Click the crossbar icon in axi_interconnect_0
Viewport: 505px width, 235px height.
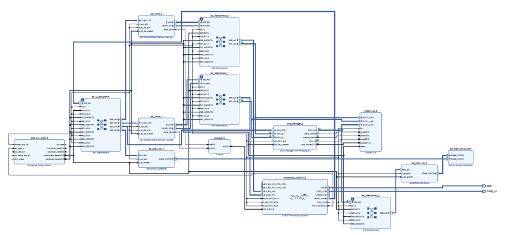(220, 42)
